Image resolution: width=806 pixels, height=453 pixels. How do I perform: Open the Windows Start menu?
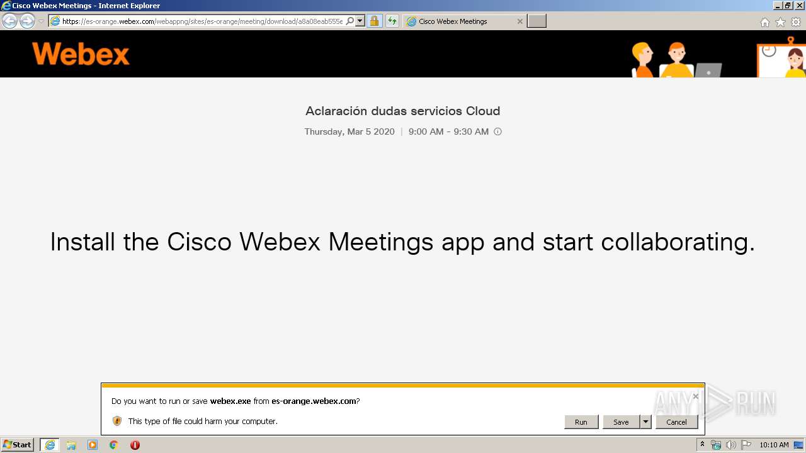18,445
